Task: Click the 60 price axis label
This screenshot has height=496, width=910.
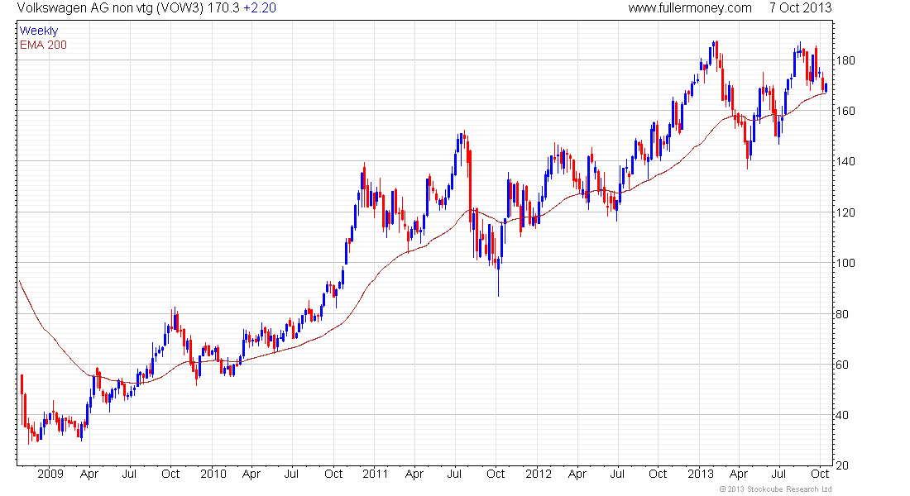Action: click(x=842, y=365)
